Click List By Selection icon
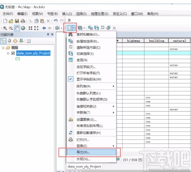The height and width of the screenshot is (172, 191). coord(21,41)
